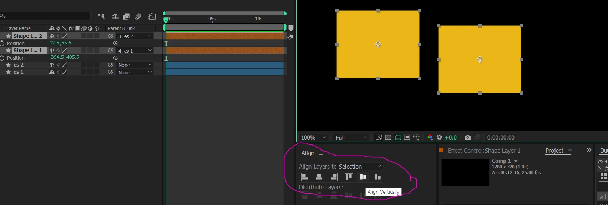This screenshot has width=608, height=205.
Task: Click the current time 0:00:00:00 display
Action: click(x=501, y=137)
